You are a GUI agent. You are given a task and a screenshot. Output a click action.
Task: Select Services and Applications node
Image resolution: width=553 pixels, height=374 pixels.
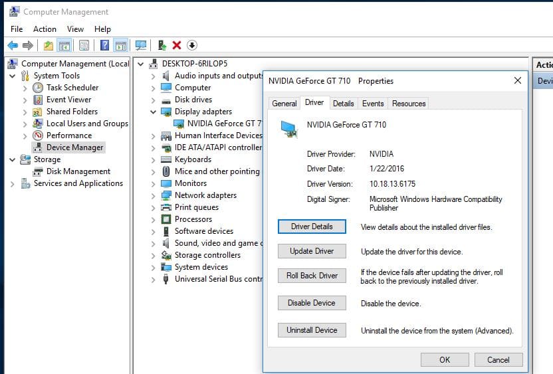pos(78,183)
